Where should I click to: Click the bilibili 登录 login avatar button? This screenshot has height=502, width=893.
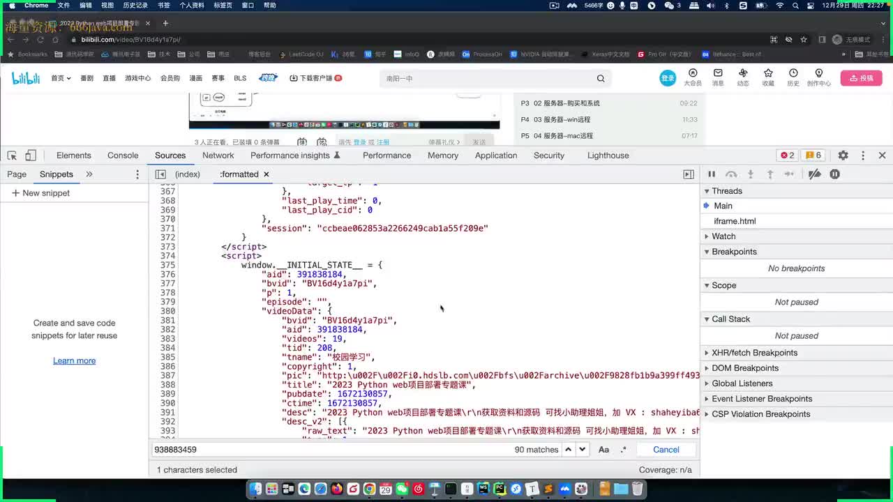(x=668, y=78)
